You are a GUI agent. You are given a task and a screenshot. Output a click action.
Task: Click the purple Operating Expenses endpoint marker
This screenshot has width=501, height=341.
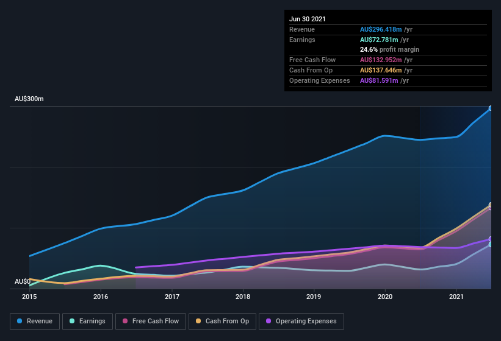point(491,239)
